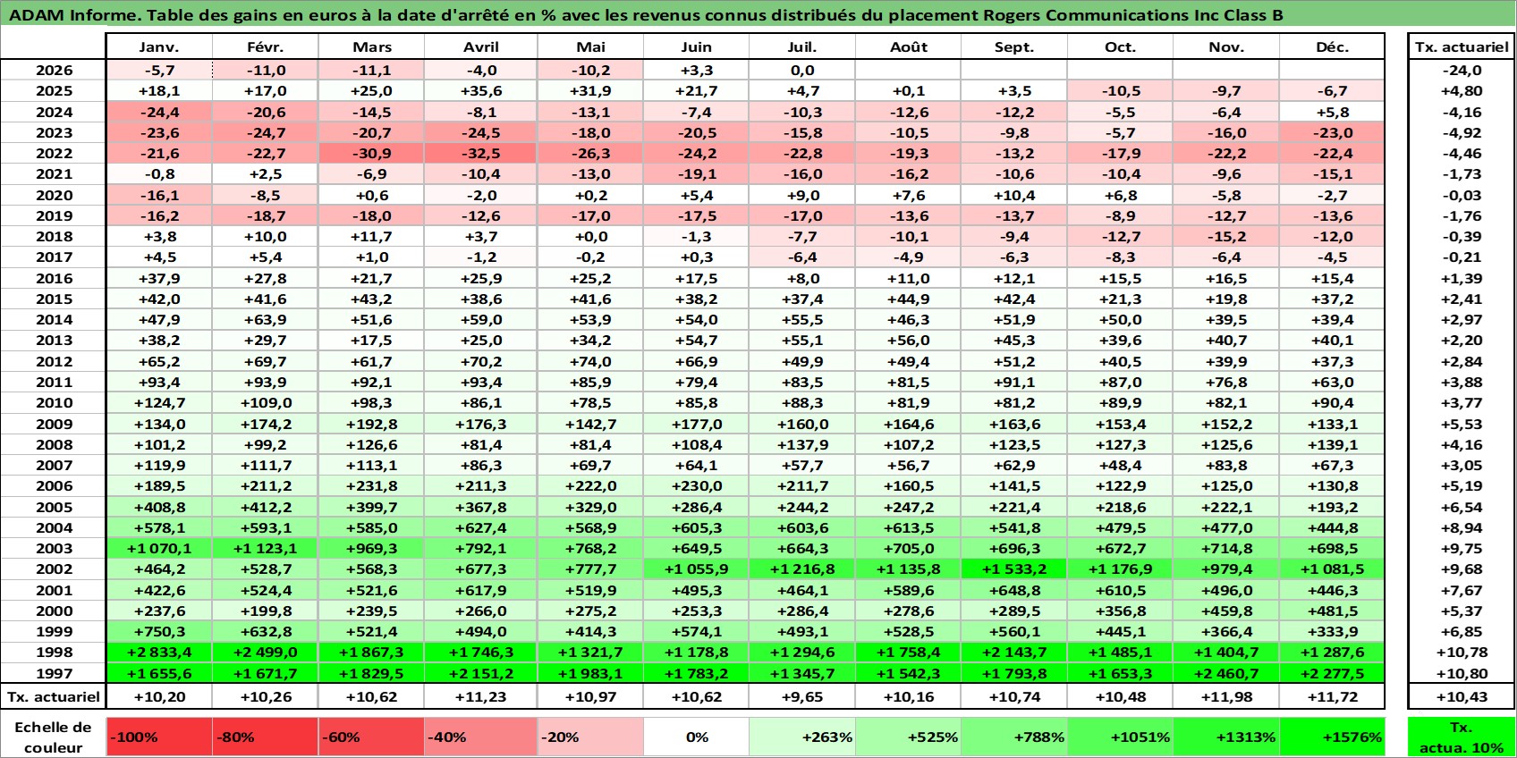Select the 2016 row label
Viewport: 1517px width, 758px height.
coord(54,278)
